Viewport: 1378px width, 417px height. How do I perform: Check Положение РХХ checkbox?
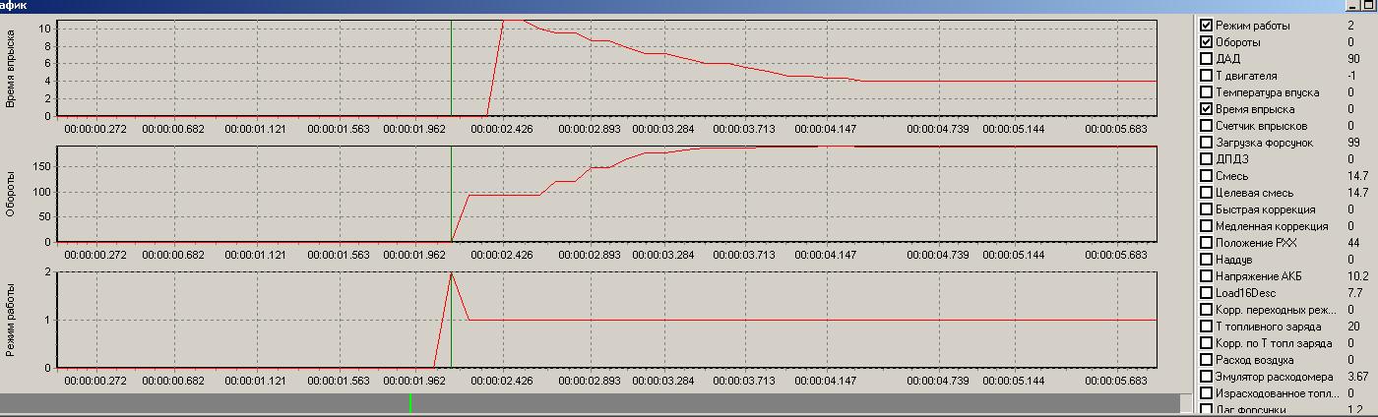1207,243
